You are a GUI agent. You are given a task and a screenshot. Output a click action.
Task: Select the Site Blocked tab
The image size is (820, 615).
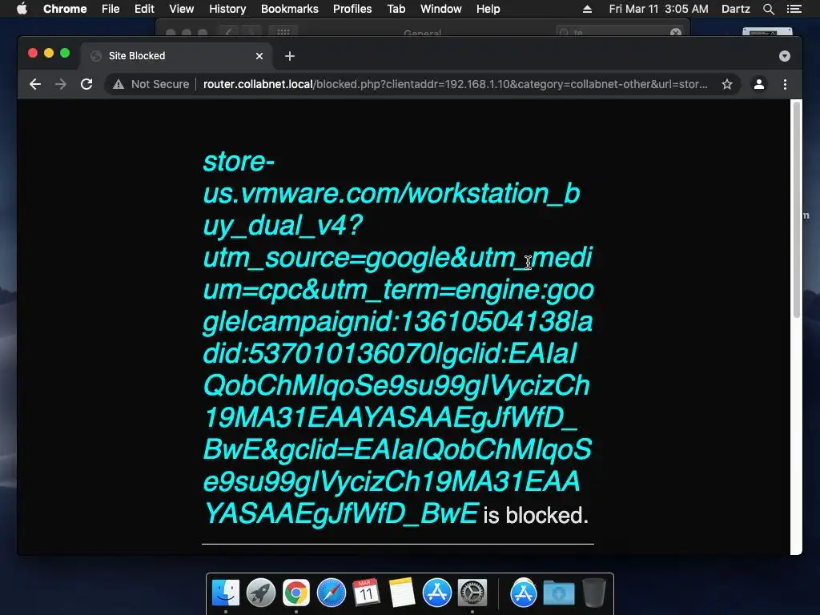click(x=177, y=56)
